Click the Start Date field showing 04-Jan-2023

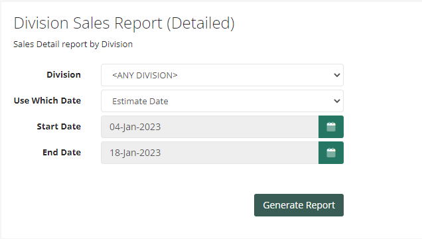pyautogui.click(x=210, y=127)
